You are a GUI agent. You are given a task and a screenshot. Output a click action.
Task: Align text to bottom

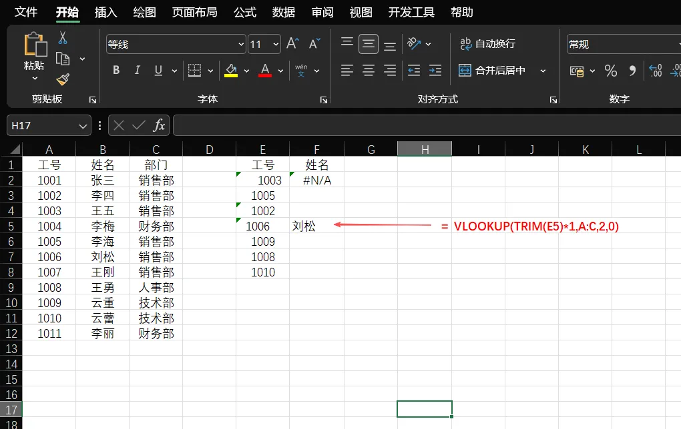point(390,45)
